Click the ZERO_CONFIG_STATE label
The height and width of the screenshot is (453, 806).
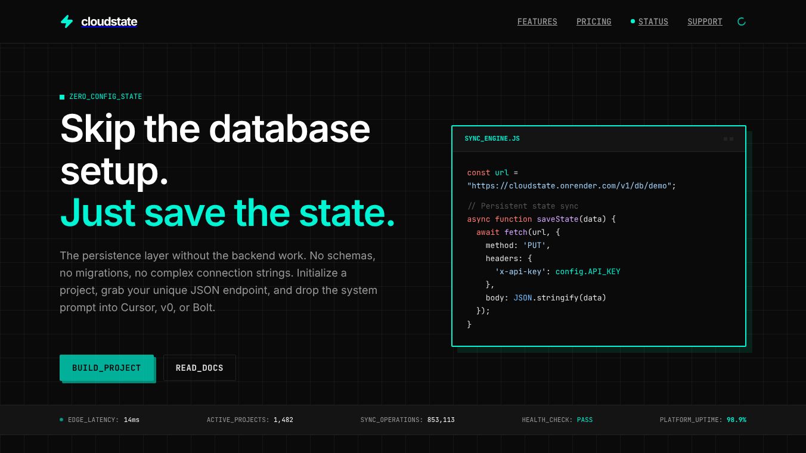[x=106, y=97]
